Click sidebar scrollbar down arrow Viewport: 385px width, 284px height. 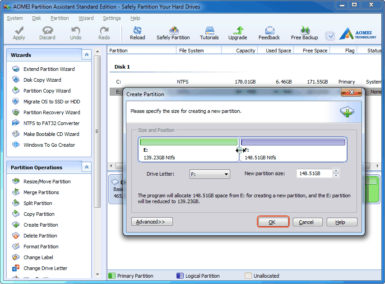point(97,275)
